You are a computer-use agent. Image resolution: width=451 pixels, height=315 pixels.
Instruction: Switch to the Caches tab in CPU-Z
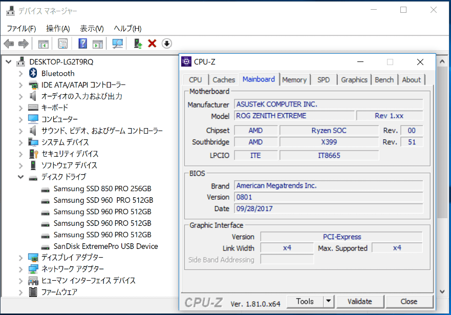coord(224,80)
